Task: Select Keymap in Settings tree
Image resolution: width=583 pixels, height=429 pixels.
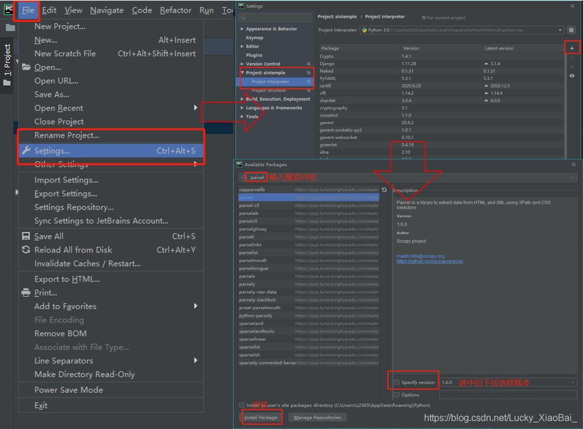Action: [x=255, y=37]
